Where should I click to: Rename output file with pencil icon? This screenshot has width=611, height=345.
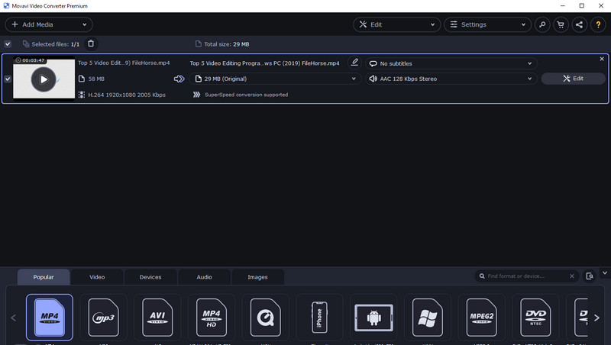point(354,63)
